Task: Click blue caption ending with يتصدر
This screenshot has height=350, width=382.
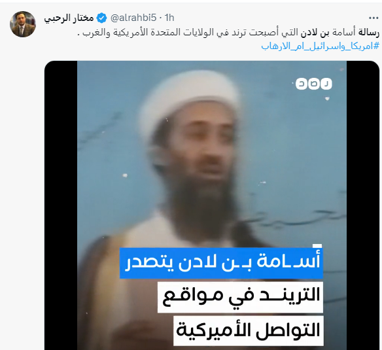Action: (x=221, y=263)
